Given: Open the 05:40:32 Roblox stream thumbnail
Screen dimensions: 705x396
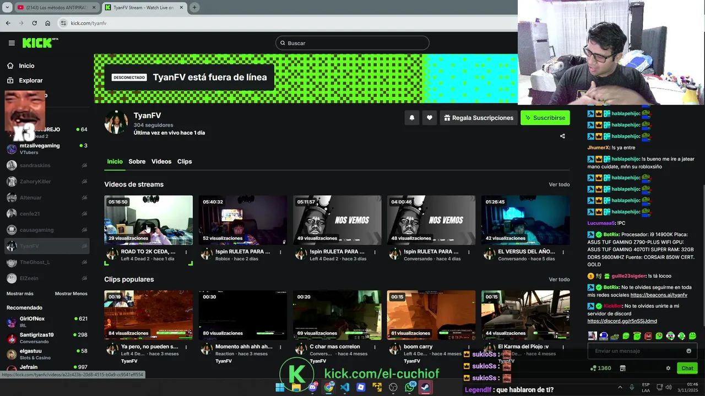Looking at the screenshot, I should coord(243,220).
